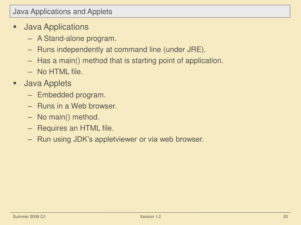
Task: Click the line 'A Stand-alone program.'
Action: coord(77,38)
